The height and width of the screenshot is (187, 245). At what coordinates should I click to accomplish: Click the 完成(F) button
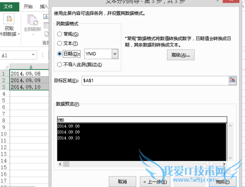point(222,182)
